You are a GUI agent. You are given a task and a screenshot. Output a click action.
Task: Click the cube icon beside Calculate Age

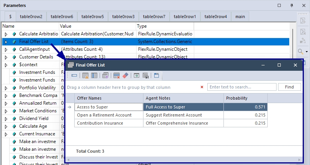(x=14, y=127)
